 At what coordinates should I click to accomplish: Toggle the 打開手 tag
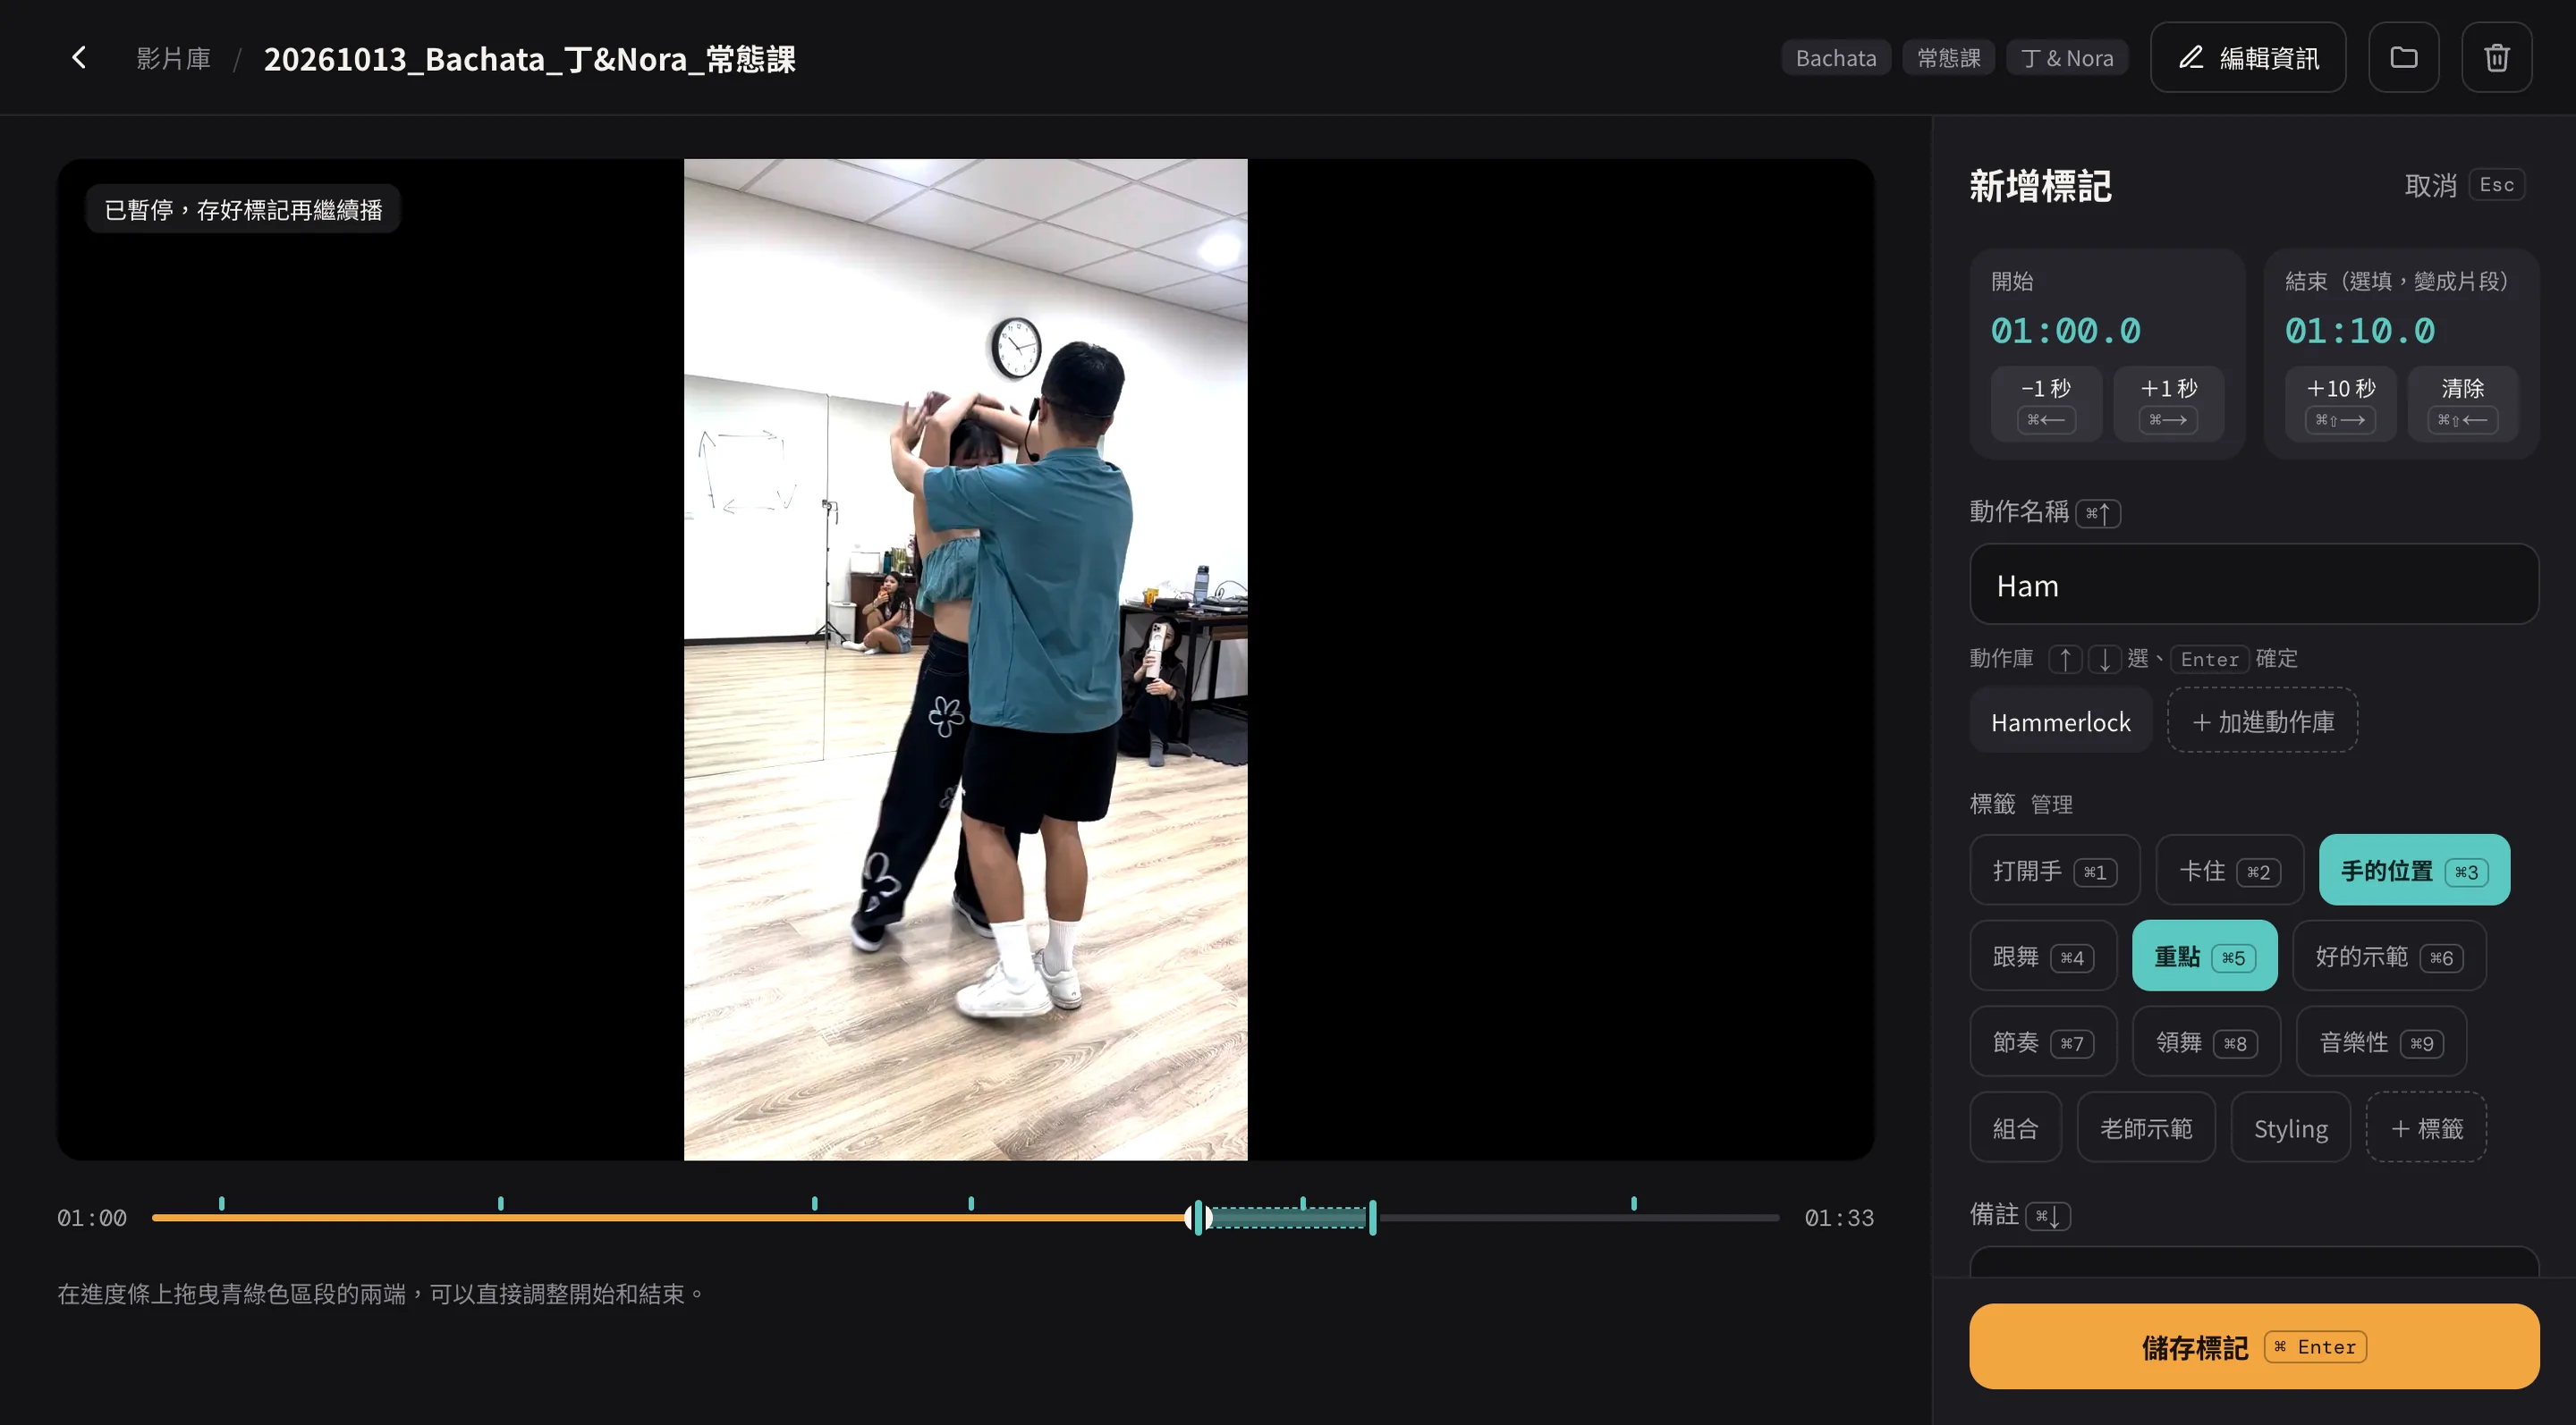2054,871
